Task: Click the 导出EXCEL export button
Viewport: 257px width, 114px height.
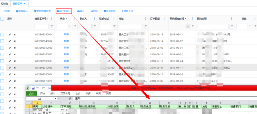Action: (64, 11)
